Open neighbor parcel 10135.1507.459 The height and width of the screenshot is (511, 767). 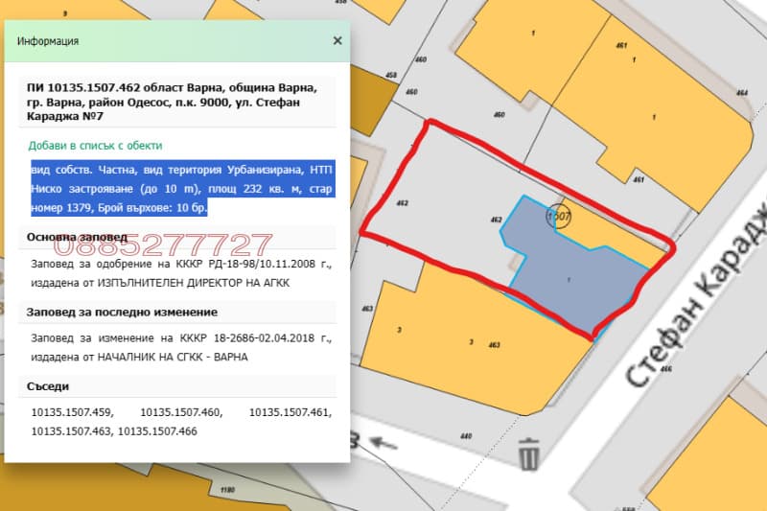click(72, 412)
